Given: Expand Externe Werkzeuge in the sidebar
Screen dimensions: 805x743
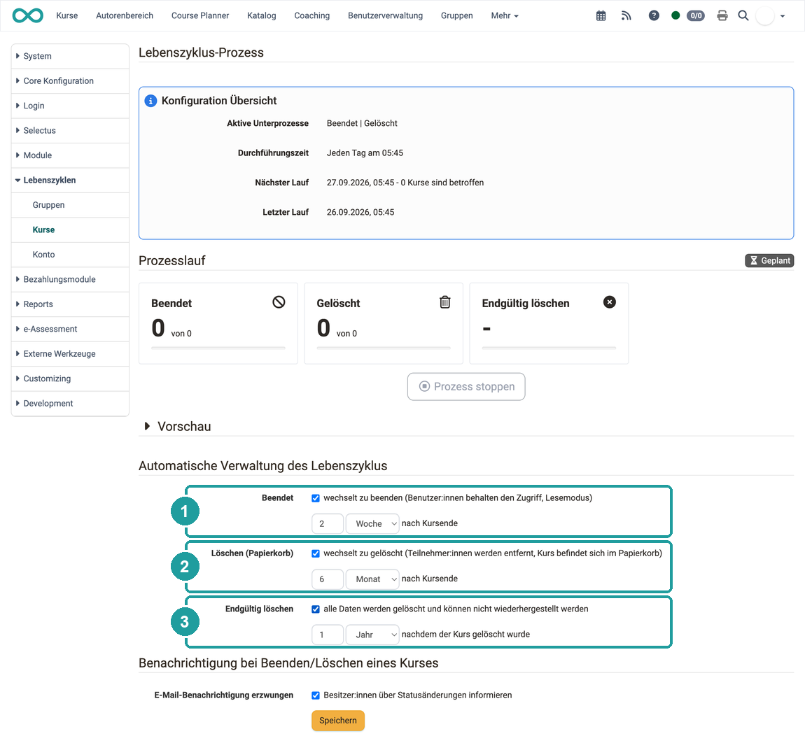Looking at the screenshot, I should [70, 354].
